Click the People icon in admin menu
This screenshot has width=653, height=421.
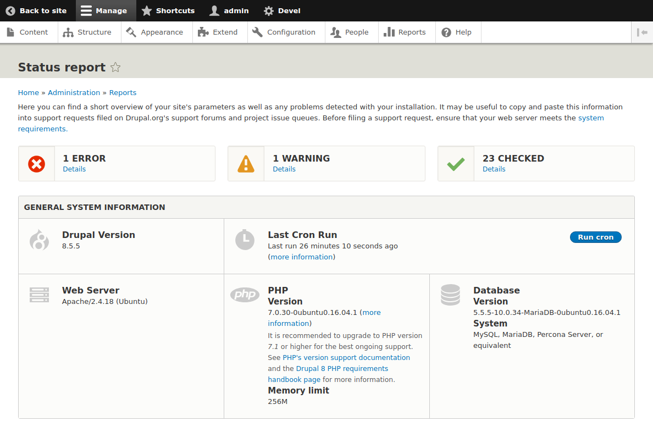[x=336, y=32]
